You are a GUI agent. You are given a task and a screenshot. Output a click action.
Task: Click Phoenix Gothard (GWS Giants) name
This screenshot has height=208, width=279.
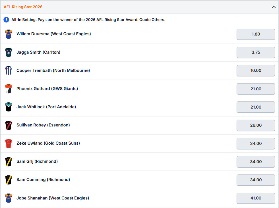pyautogui.click(x=47, y=89)
